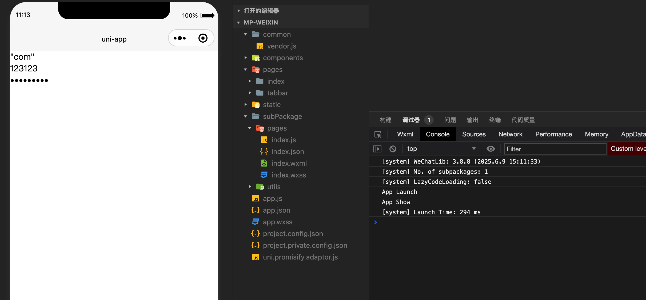Toggle the console sidebar panel icon
The image size is (646, 300).
pyautogui.click(x=377, y=149)
